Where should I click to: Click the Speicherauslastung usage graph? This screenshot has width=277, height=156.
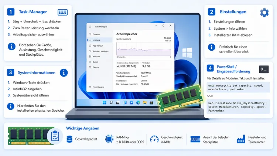pos(144,49)
